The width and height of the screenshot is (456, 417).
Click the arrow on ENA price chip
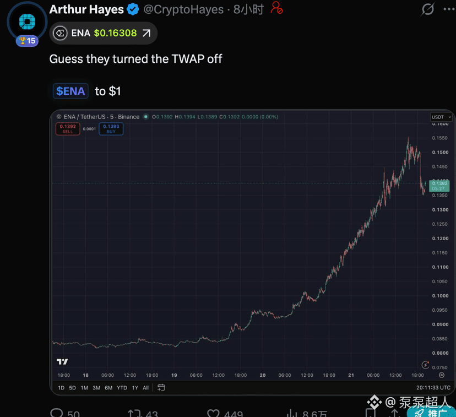(146, 33)
